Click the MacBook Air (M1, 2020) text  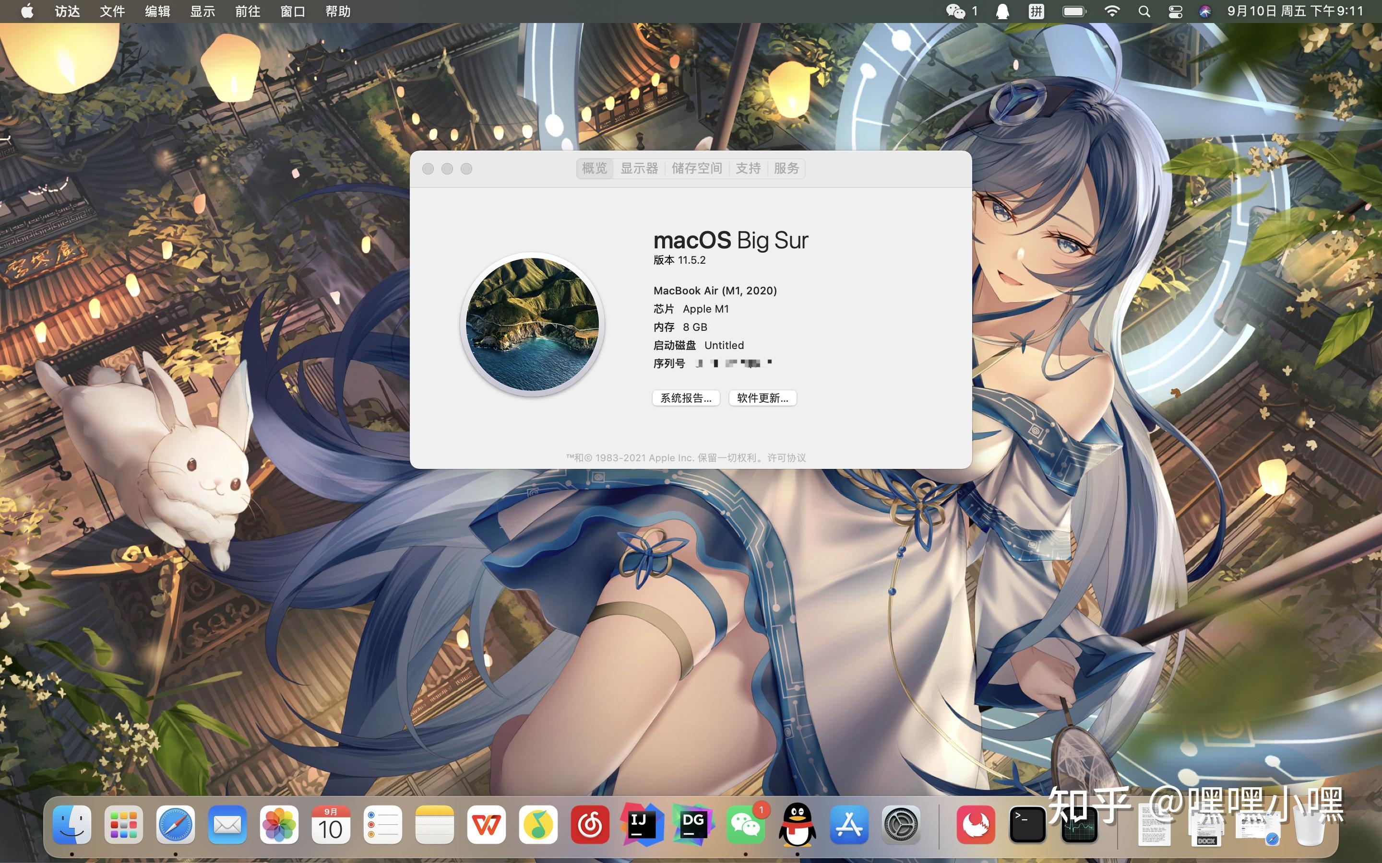(x=715, y=291)
